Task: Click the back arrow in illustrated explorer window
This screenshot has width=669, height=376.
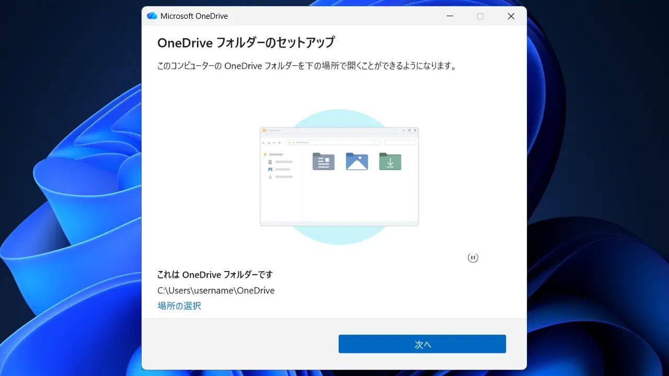Action: pos(263,143)
